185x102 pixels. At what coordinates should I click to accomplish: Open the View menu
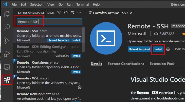coord(51,5)
